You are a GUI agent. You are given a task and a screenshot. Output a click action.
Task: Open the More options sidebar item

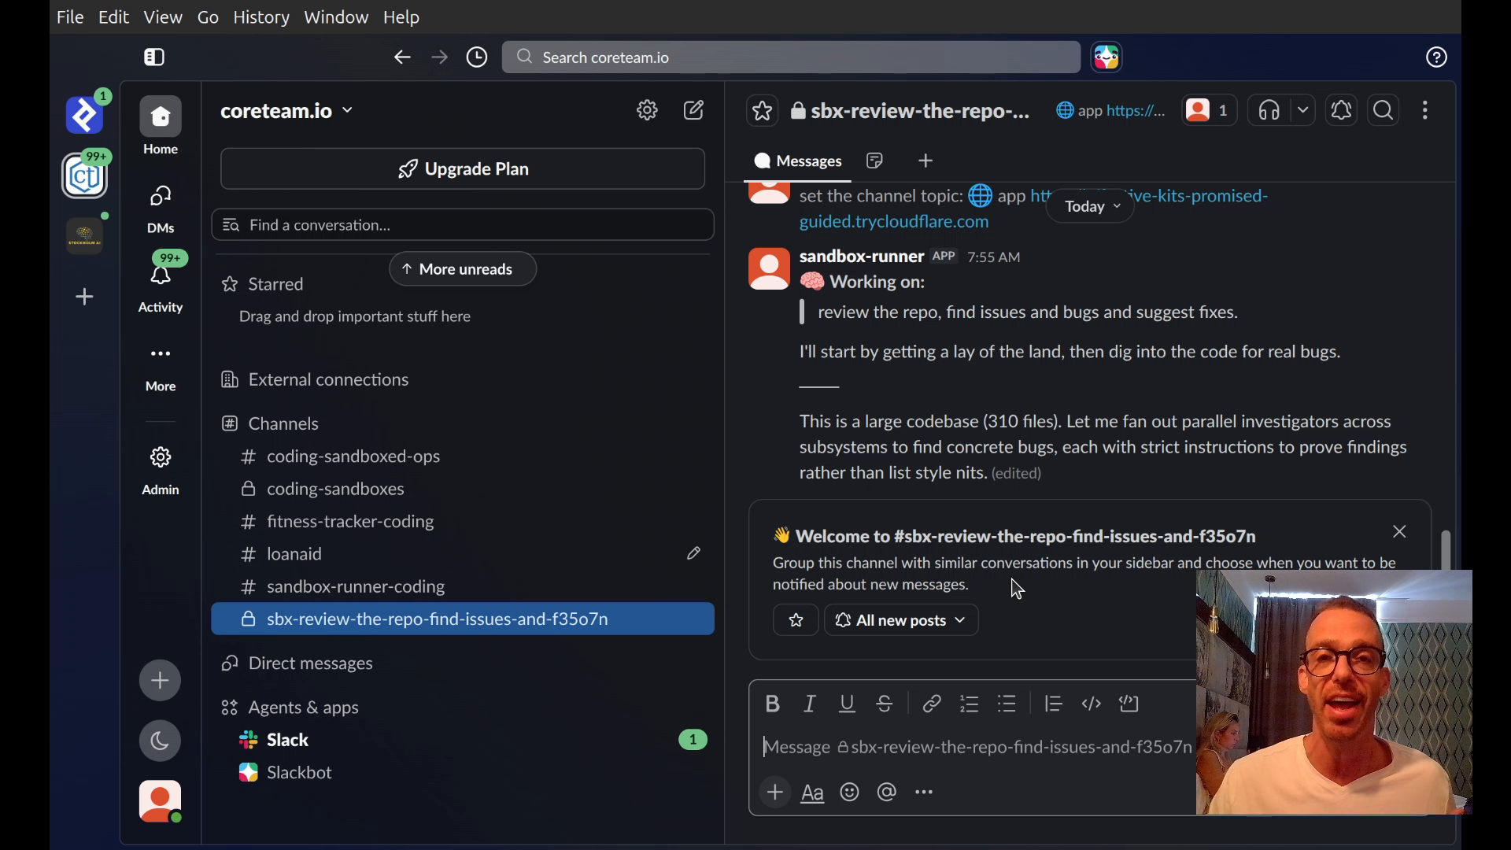click(x=161, y=369)
